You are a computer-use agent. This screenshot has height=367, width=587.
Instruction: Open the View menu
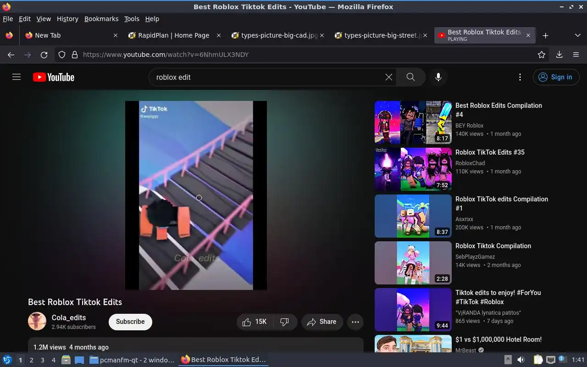[x=44, y=19]
